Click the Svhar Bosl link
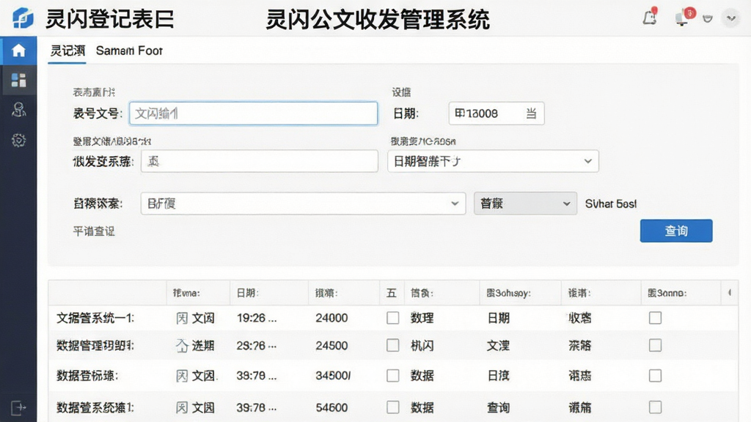 click(611, 204)
